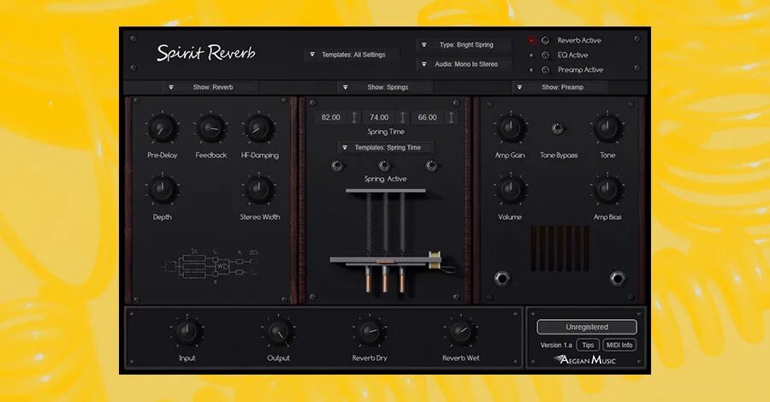Click the Tone knob

(x=607, y=128)
